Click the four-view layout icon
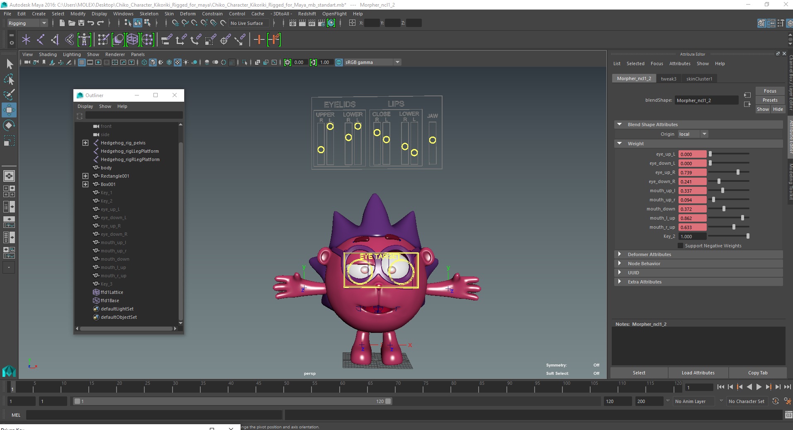Viewport: 793px width, 430px height. (x=9, y=191)
